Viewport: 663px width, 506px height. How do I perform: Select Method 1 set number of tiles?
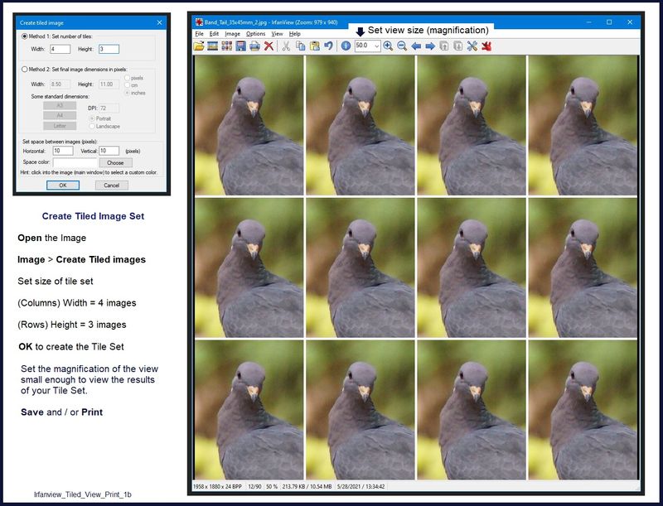click(24, 36)
